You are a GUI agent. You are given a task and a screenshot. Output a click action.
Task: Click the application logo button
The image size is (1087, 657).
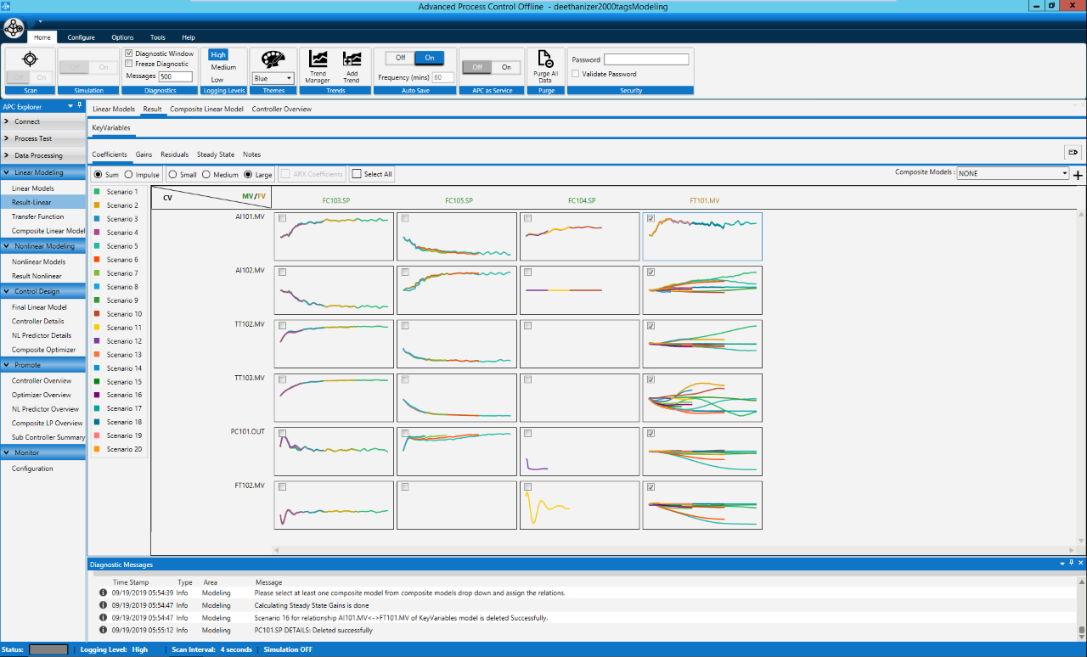tap(14, 30)
